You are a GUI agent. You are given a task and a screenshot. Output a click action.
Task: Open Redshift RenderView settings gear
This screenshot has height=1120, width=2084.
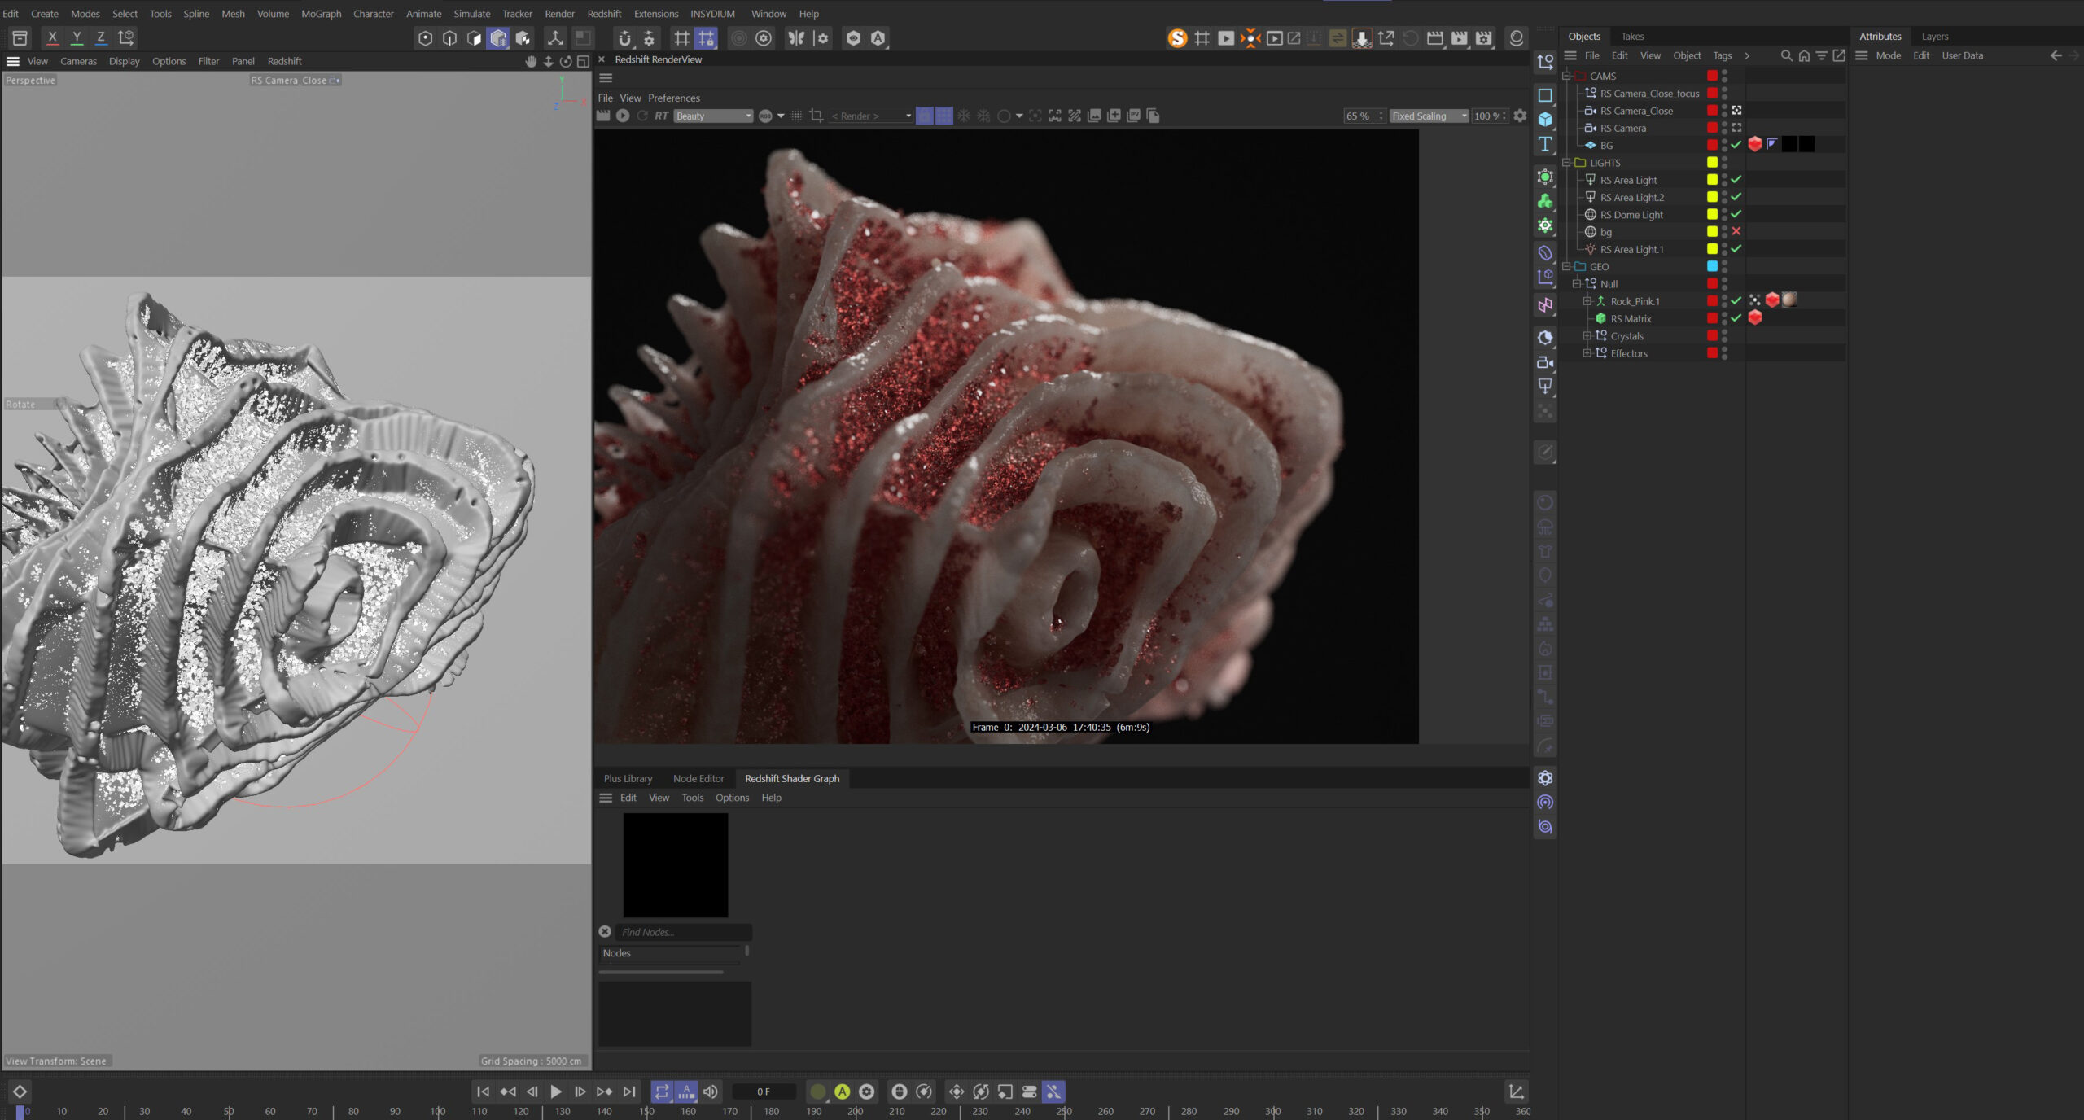[1520, 116]
